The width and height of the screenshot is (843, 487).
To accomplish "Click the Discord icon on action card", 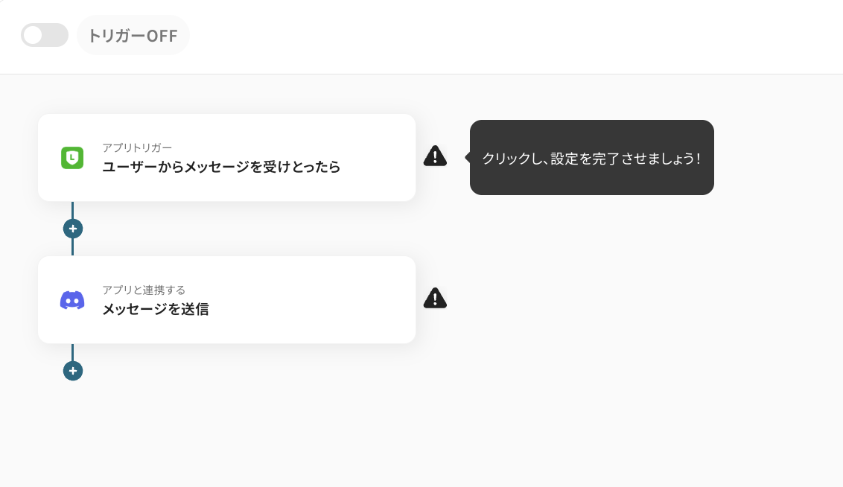I will [72, 299].
